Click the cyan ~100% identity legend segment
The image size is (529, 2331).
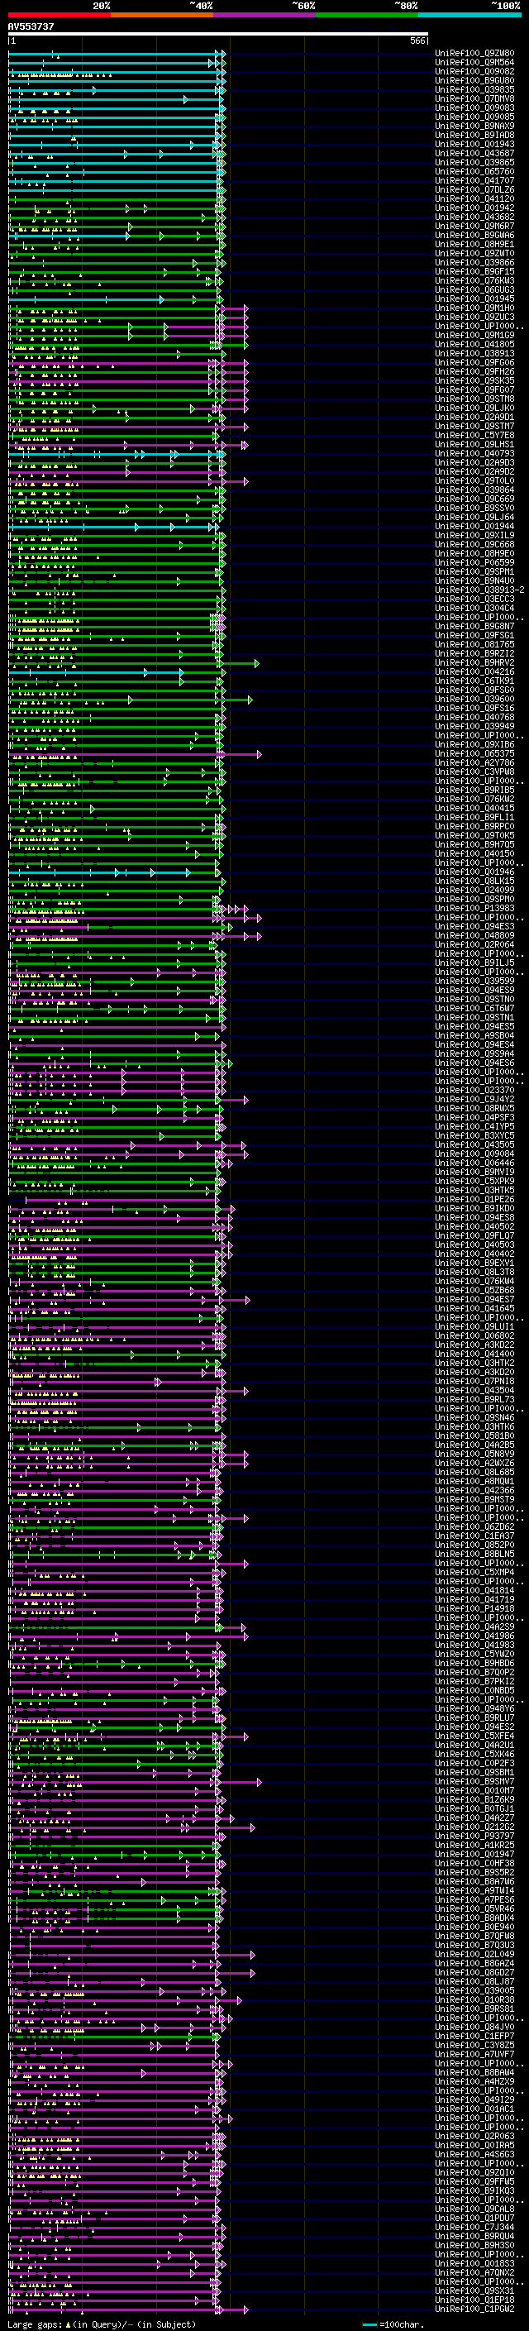tap(469, 15)
